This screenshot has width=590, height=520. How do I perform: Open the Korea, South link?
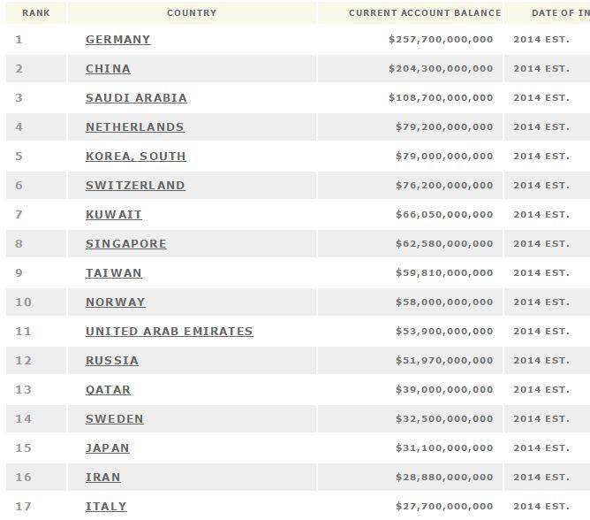tap(135, 157)
